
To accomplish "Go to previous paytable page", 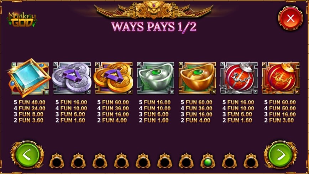I will click(x=27, y=155).
